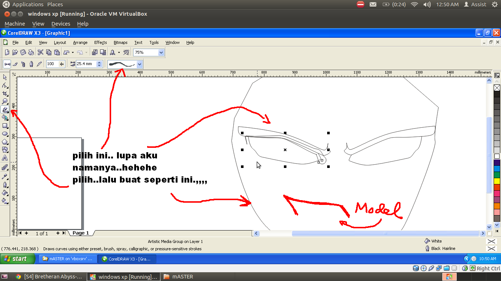
Task: Click the Print icon
Action: [31, 52]
